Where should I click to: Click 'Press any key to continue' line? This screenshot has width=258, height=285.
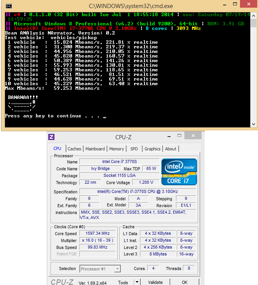(55, 116)
